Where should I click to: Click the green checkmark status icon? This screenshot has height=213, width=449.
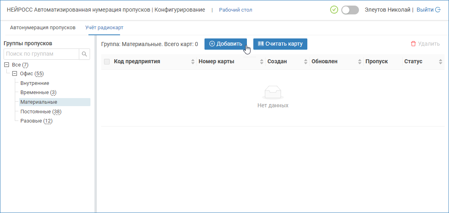click(334, 10)
